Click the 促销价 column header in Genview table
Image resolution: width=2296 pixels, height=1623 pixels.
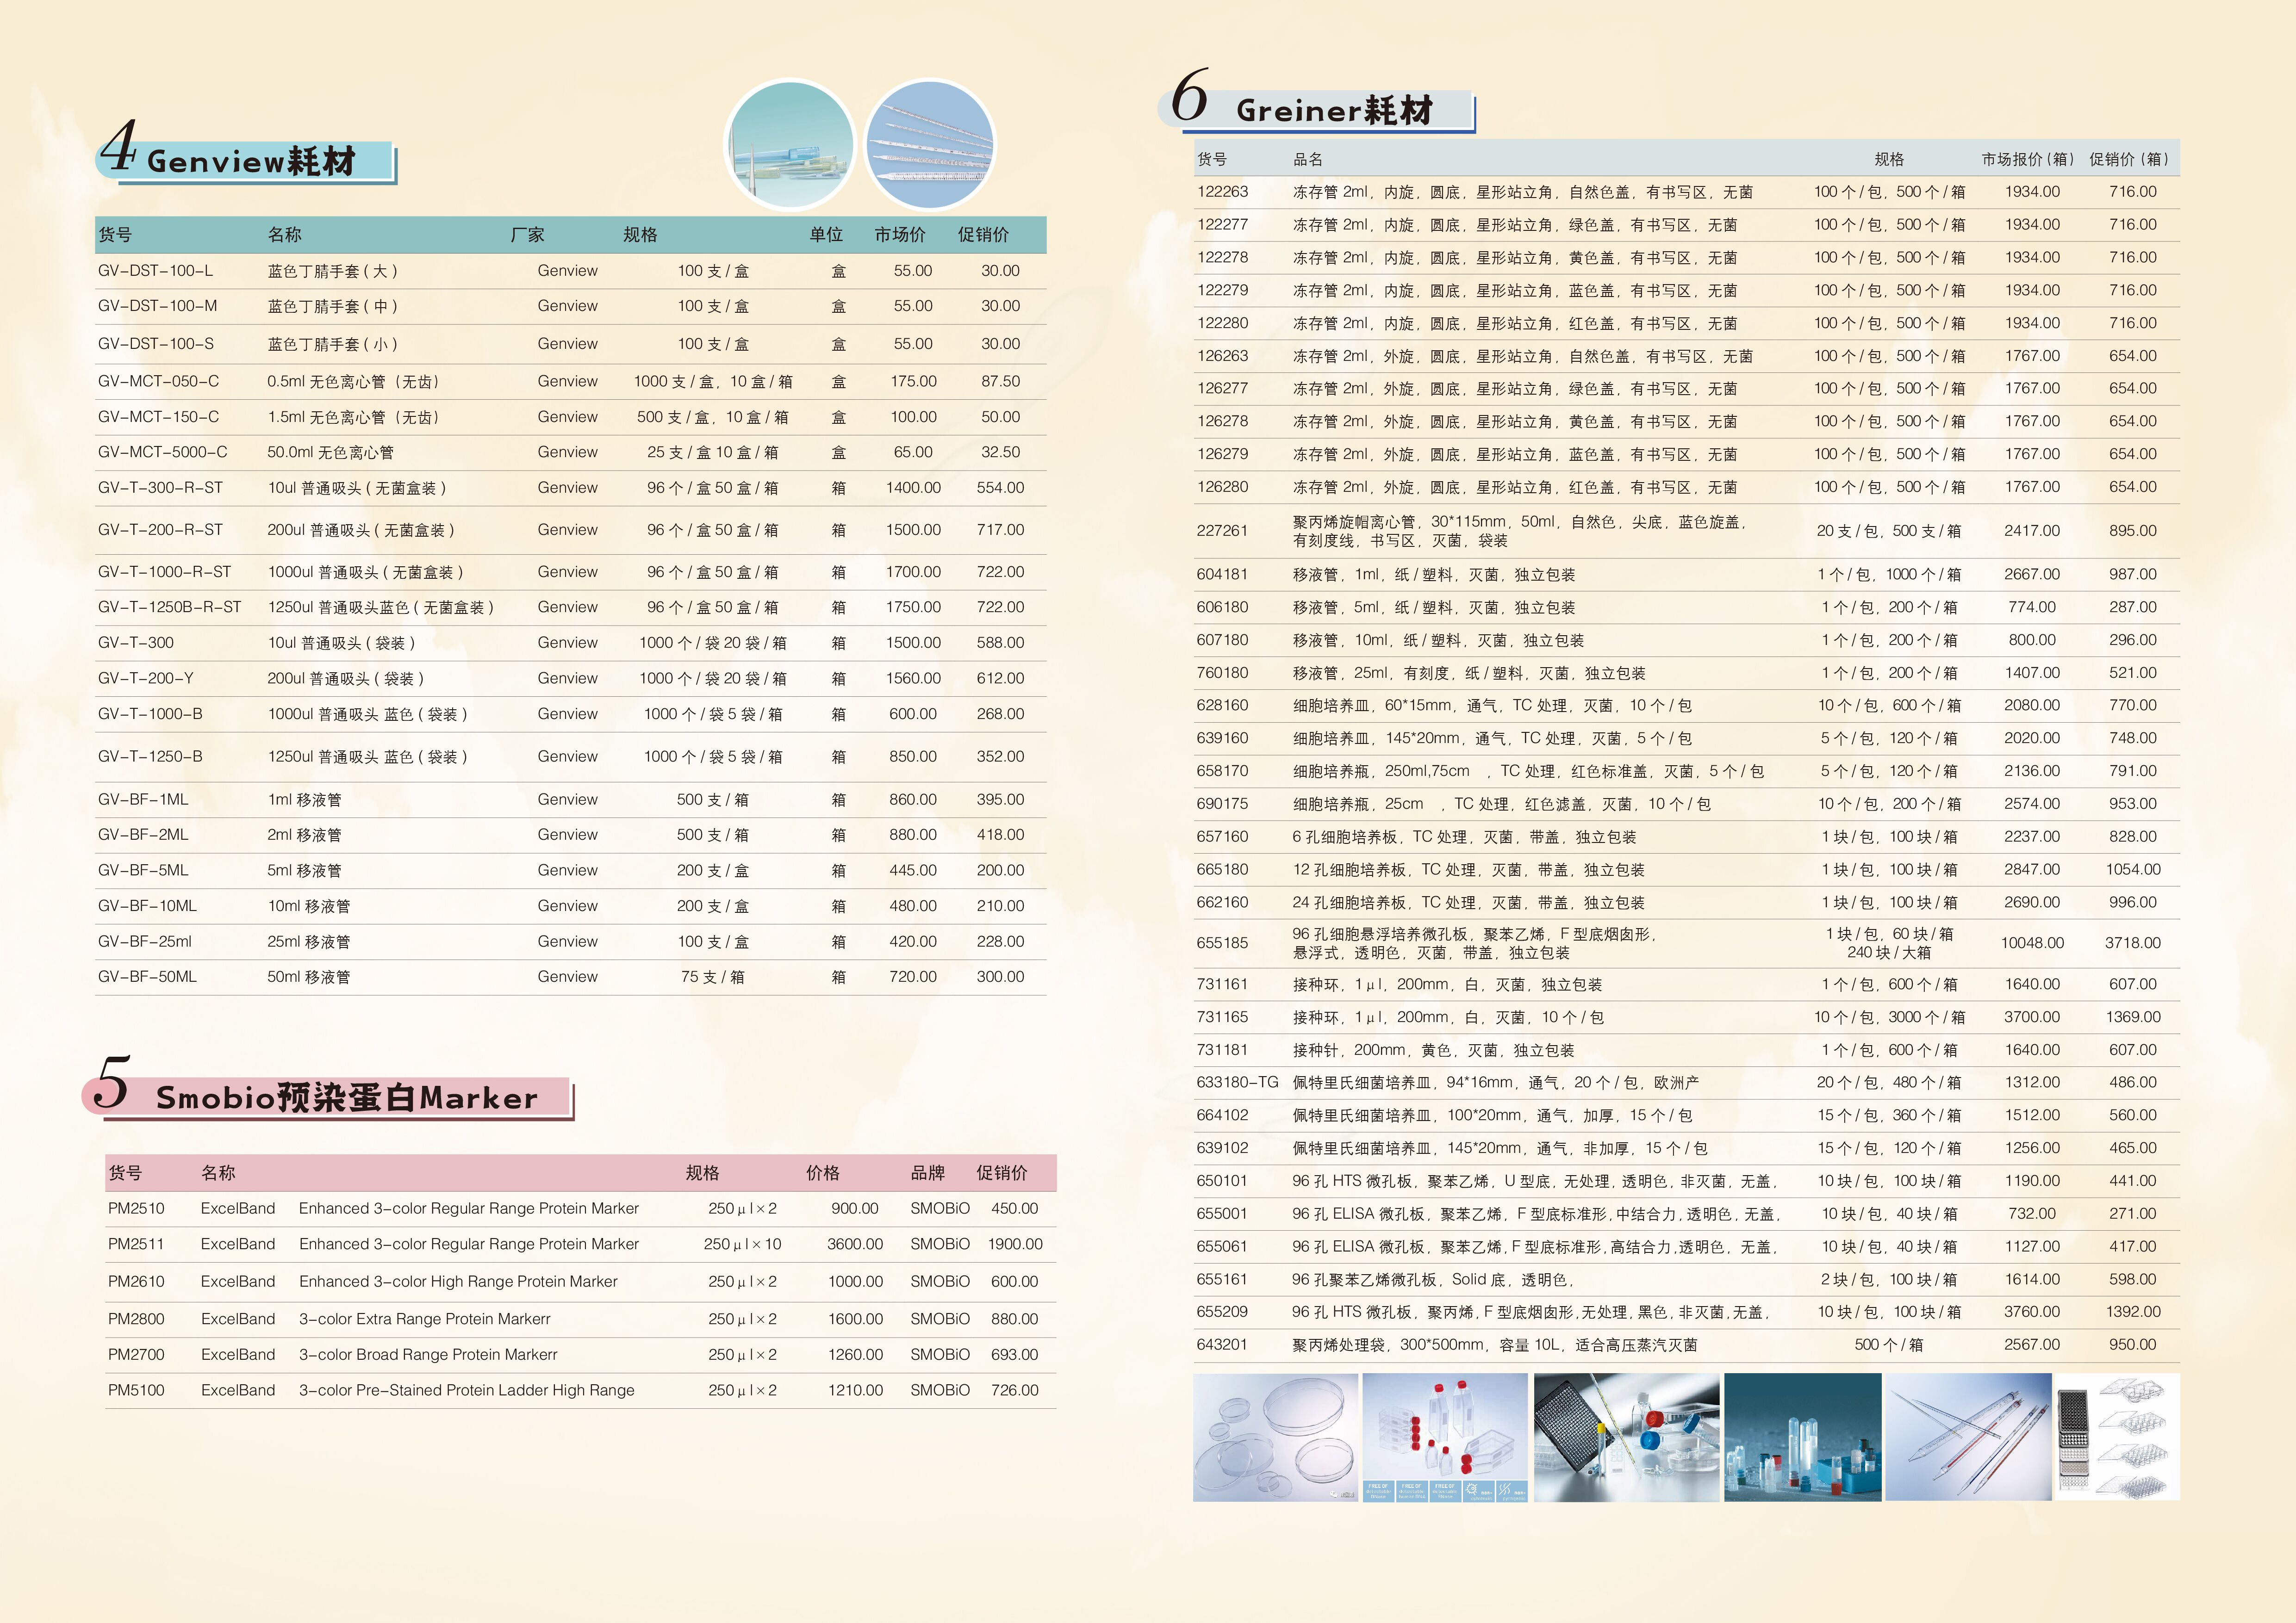[x=983, y=235]
